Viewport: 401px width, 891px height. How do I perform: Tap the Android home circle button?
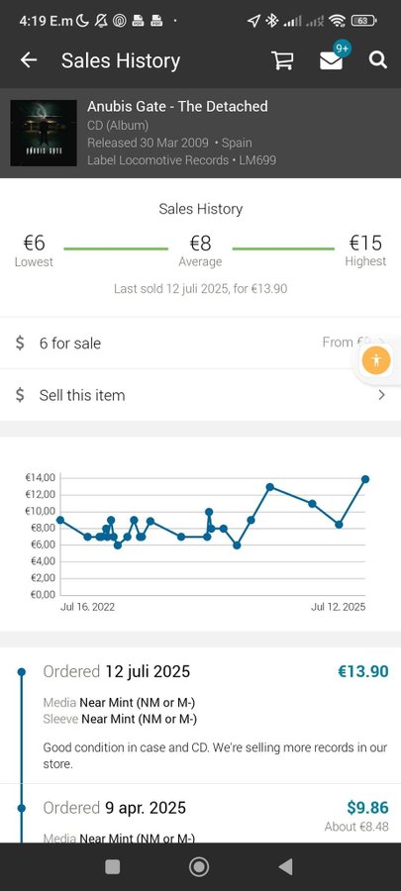199,866
